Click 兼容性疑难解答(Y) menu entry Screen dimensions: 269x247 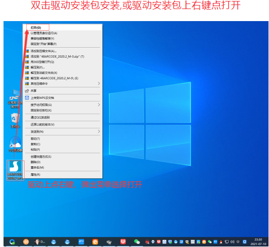(x=63, y=39)
